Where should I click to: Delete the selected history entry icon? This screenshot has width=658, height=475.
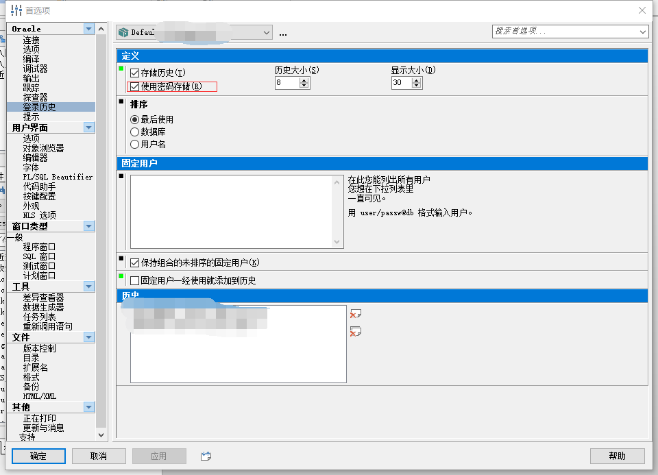pyautogui.click(x=354, y=313)
